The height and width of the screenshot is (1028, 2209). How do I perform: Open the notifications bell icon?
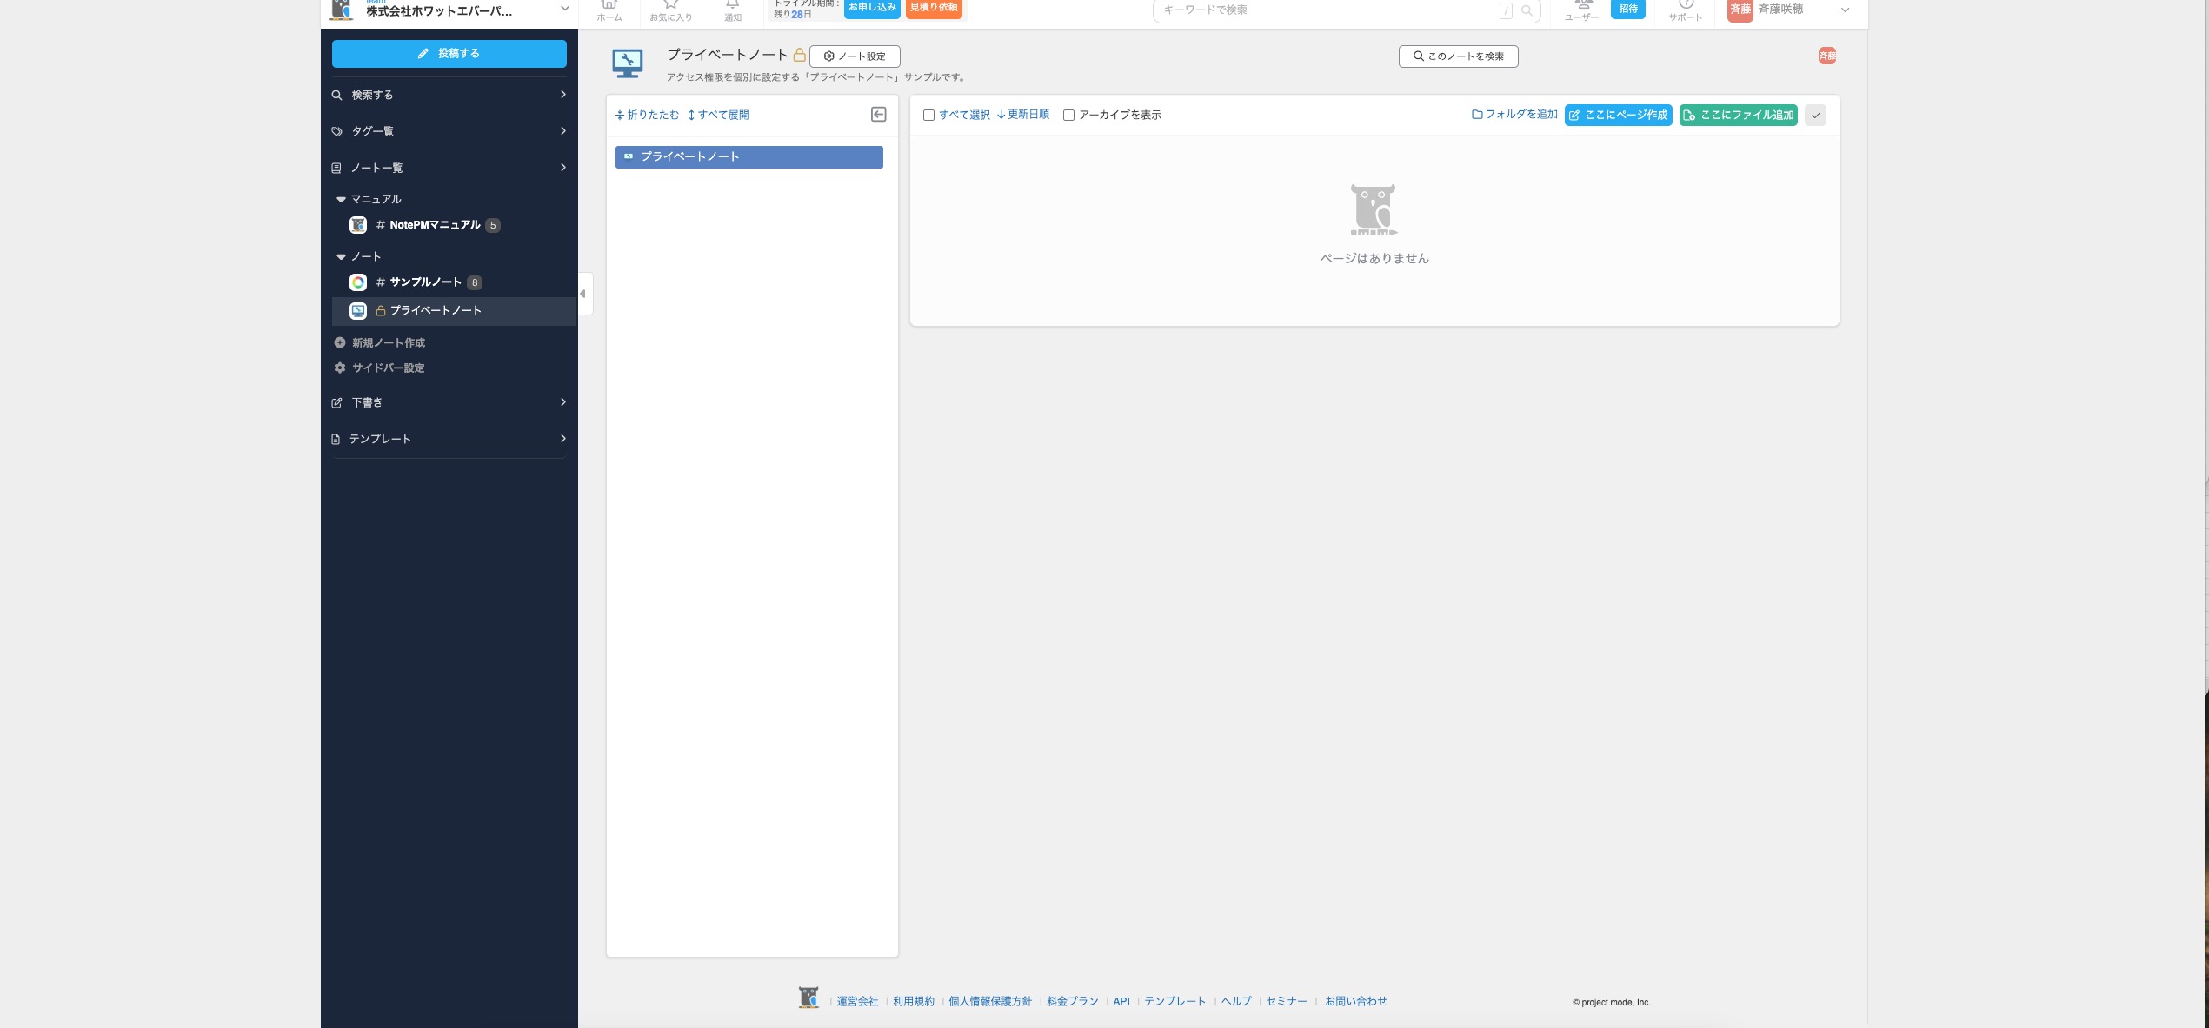pos(732,5)
